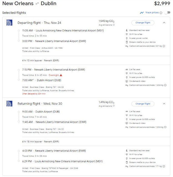Click the Track prices link text
The height and width of the screenshot is (177, 173).
pyautogui.click(x=152, y=12)
